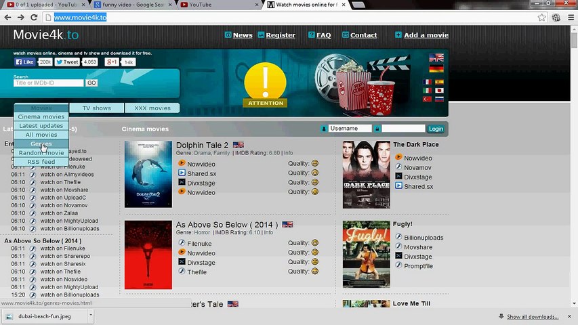Open The Dark Place poster thumbnail

(366, 174)
